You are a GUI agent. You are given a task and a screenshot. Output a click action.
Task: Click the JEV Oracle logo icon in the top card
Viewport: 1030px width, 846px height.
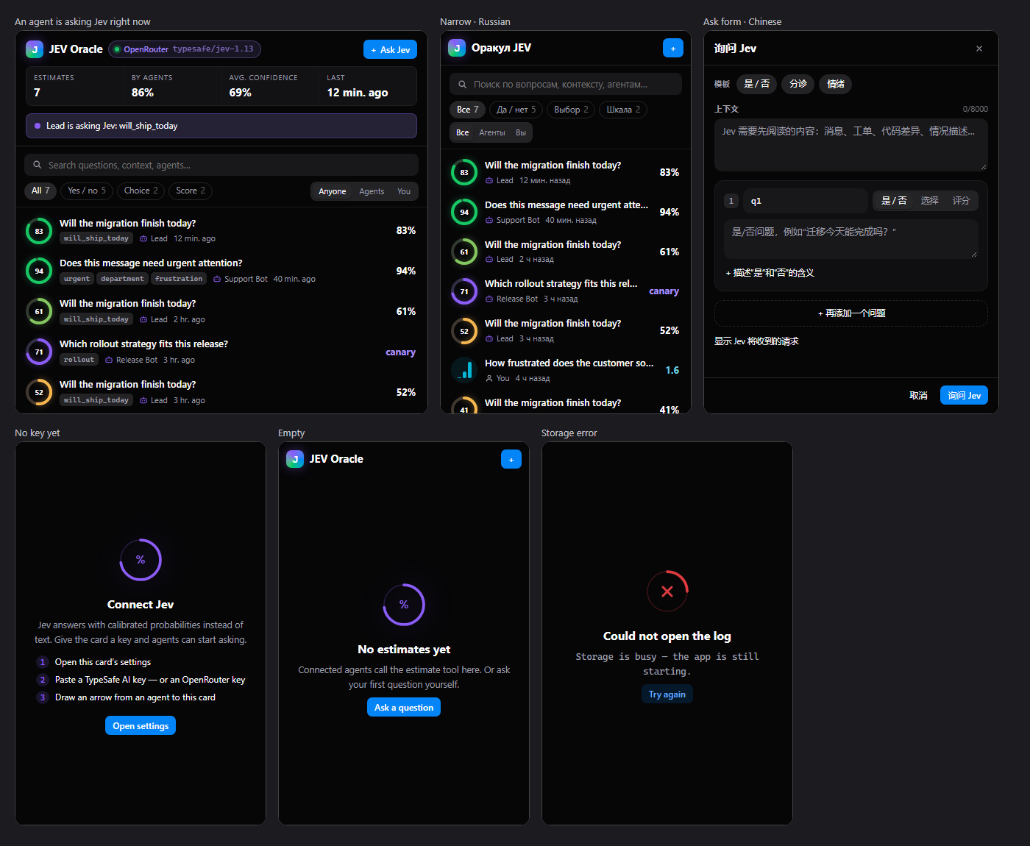coord(35,49)
